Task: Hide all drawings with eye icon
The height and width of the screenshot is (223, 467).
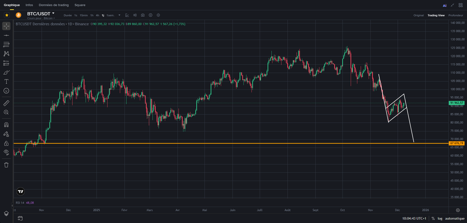Action: click(6, 152)
